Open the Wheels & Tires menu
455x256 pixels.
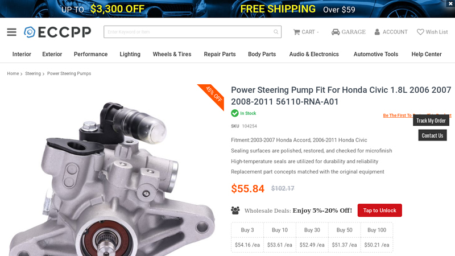[172, 54]
